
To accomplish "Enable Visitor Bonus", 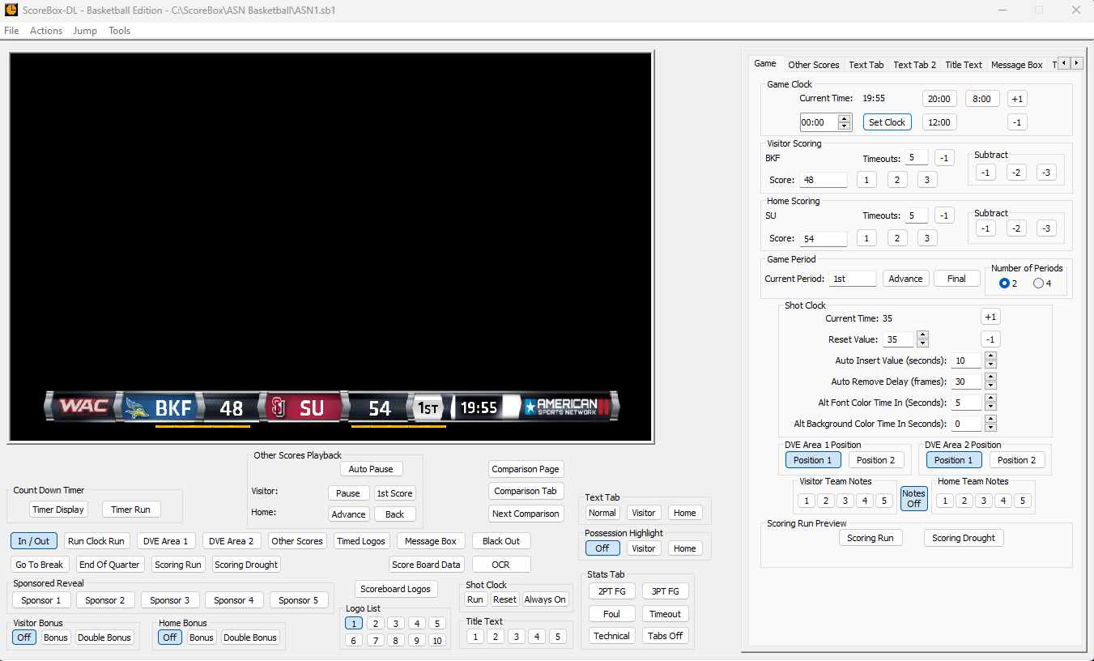I will point(55,638).
